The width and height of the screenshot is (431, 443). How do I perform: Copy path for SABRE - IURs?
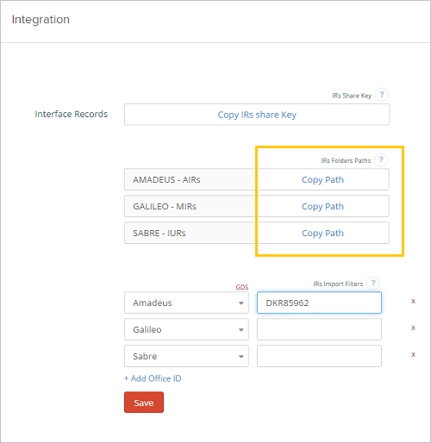click(322, 234)
